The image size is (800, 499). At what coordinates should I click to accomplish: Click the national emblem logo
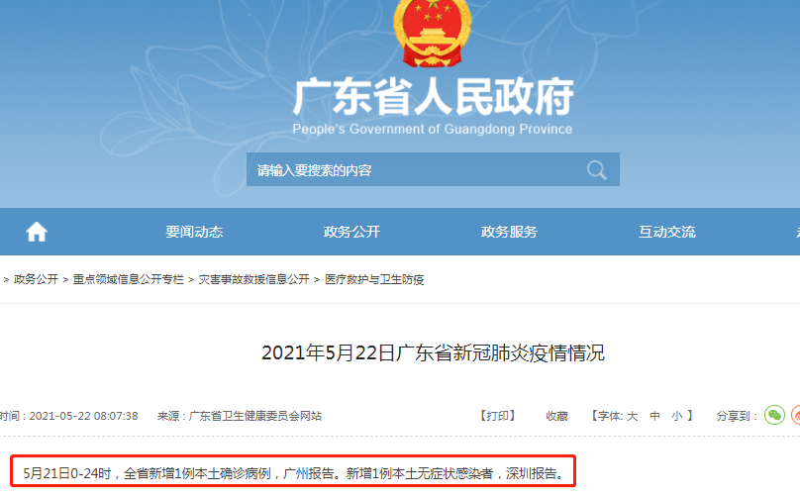(432, 32)
